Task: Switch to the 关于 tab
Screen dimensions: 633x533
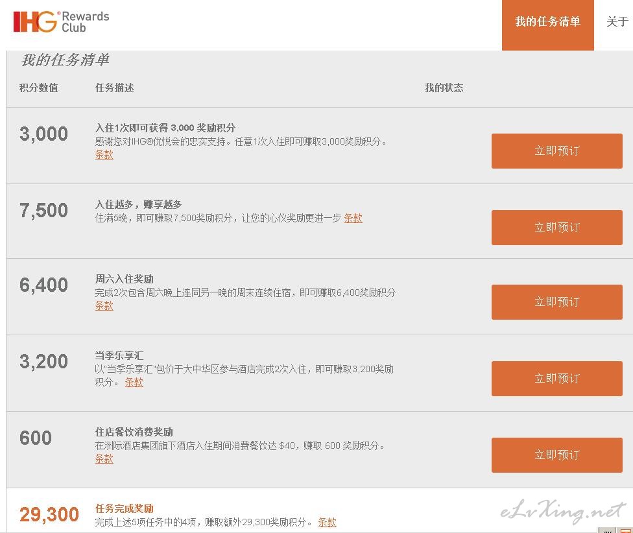Action: tap(617, 21)
